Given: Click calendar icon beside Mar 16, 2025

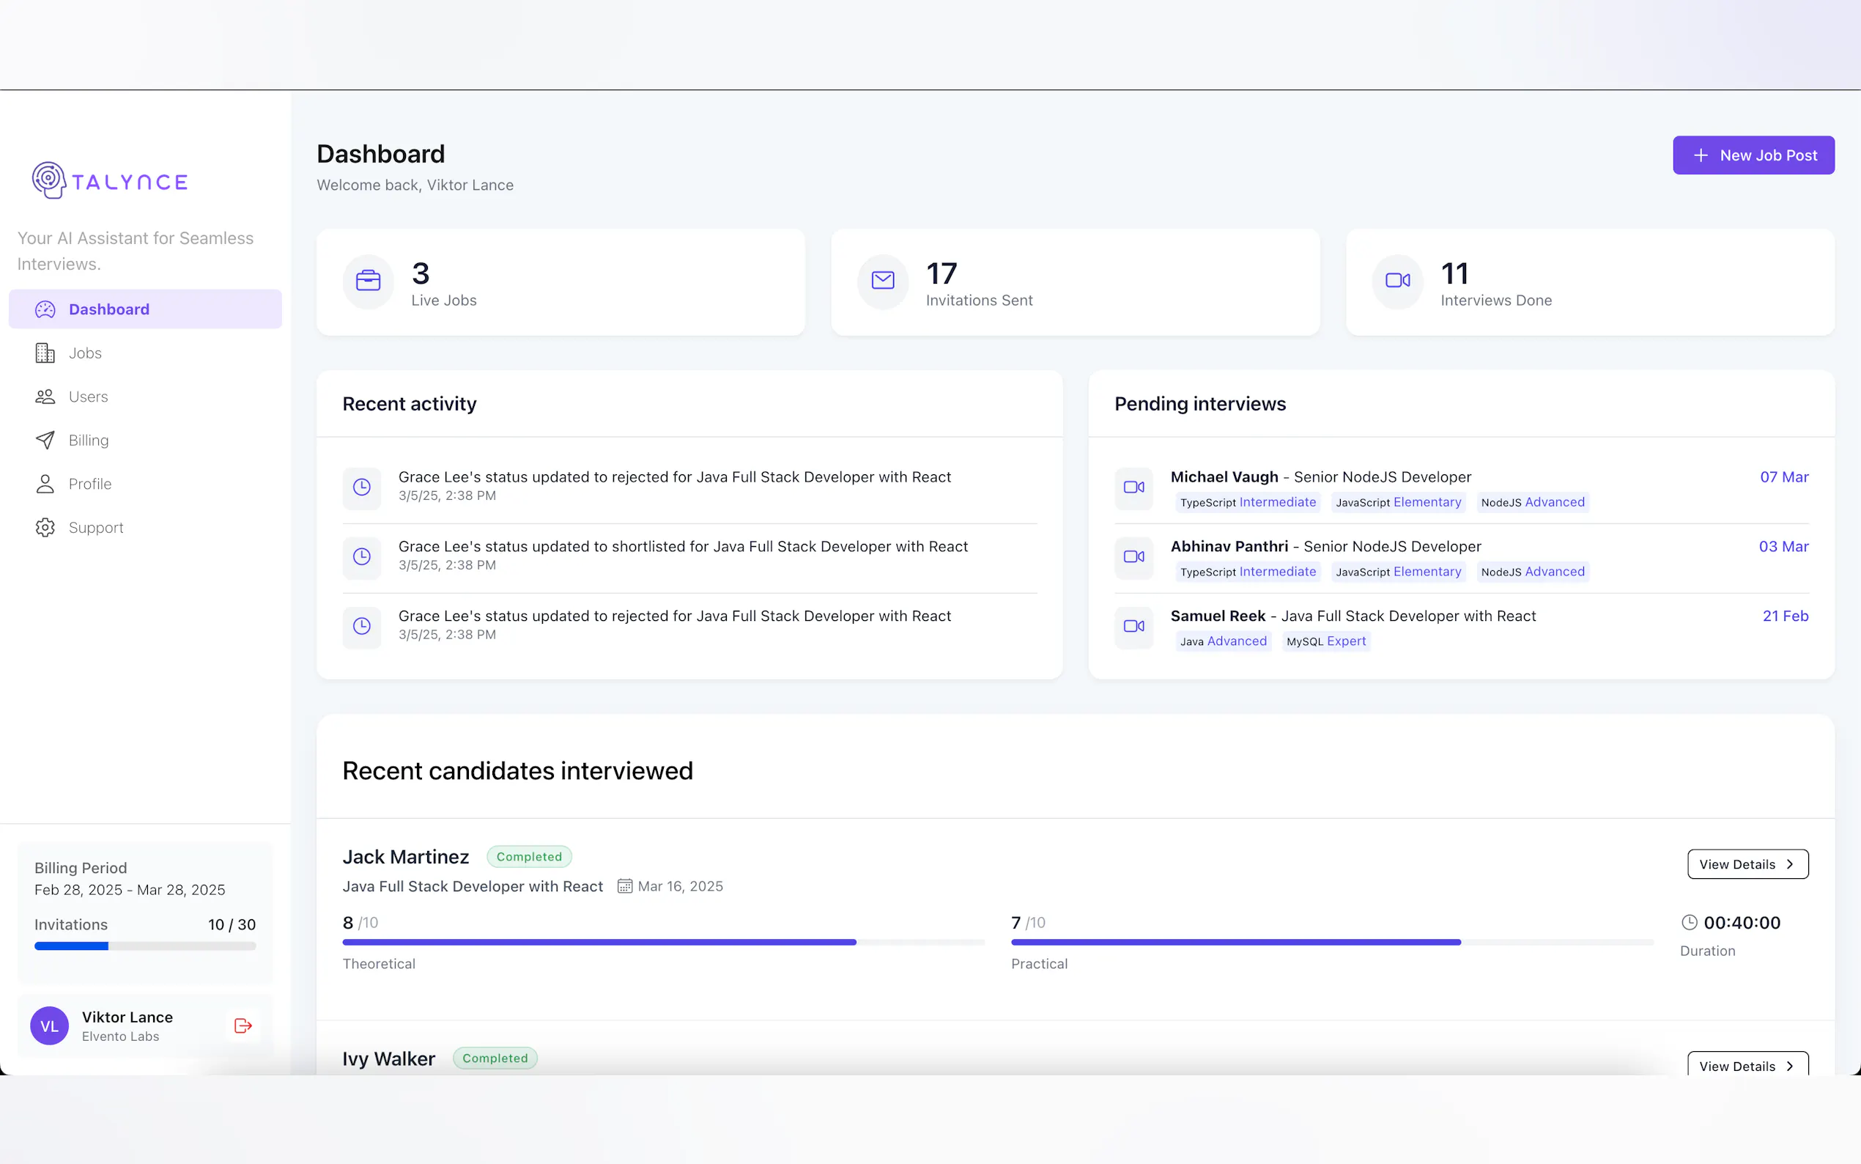Looking at the screenshot, I should click(x=625, y=886).
